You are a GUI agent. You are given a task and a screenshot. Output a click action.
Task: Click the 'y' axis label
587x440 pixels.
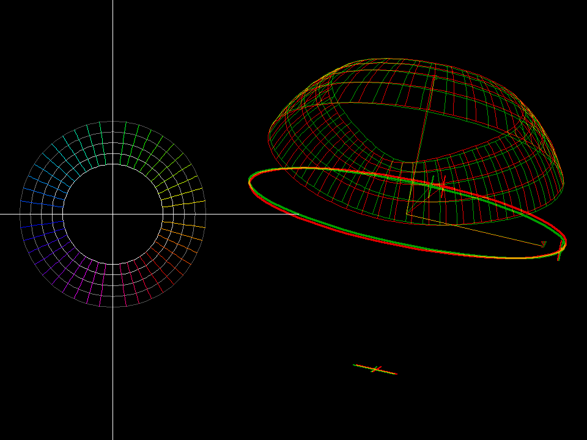coord(544,244)
